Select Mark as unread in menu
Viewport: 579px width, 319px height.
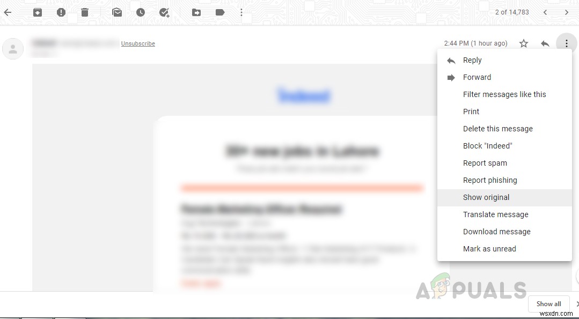[x=504, y=249]
